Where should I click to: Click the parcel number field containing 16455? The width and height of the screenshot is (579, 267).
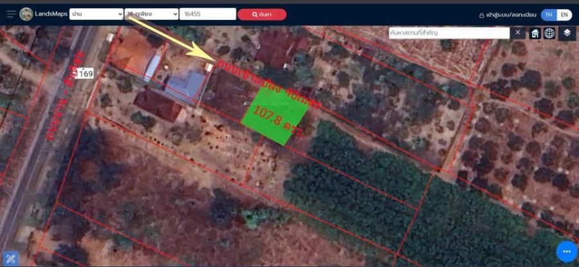click(207, 14)
